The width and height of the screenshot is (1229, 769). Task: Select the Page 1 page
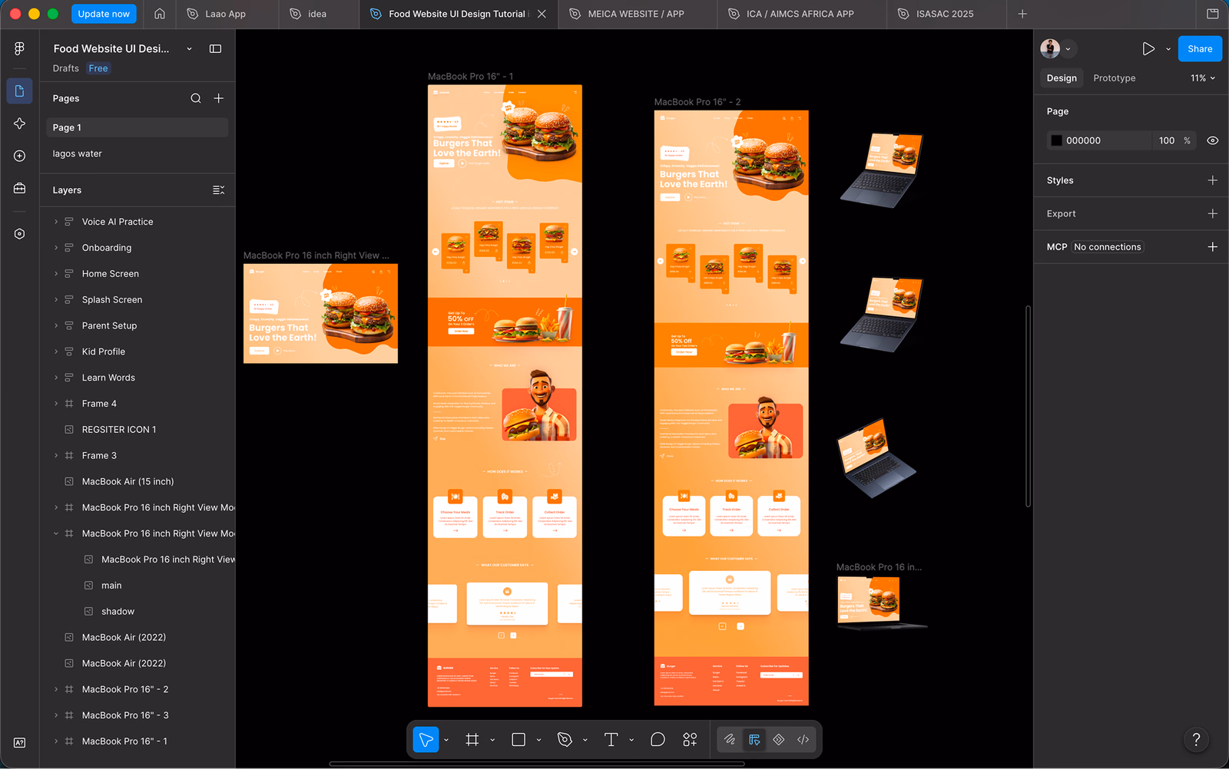click(x=137, y=127)
